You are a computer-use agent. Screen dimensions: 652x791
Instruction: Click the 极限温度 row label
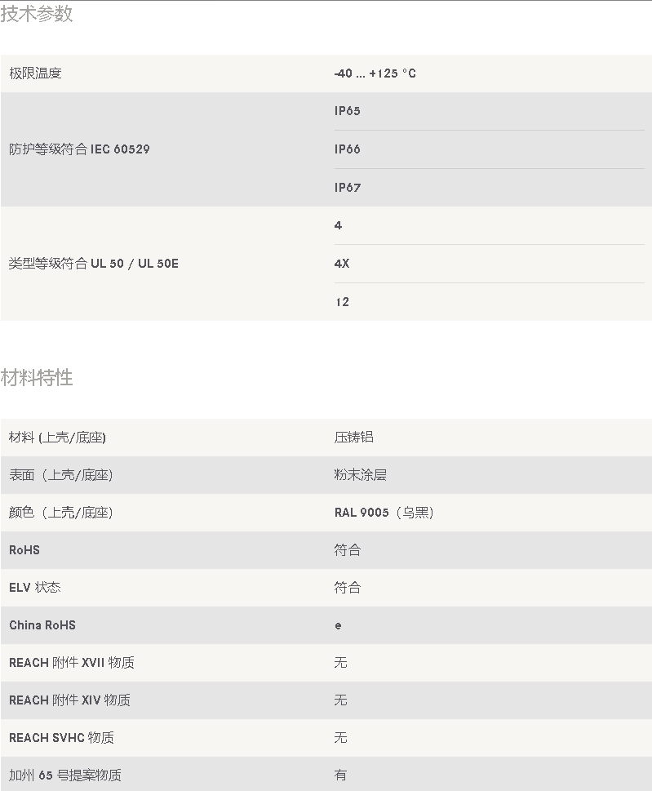tap(35, 73)
